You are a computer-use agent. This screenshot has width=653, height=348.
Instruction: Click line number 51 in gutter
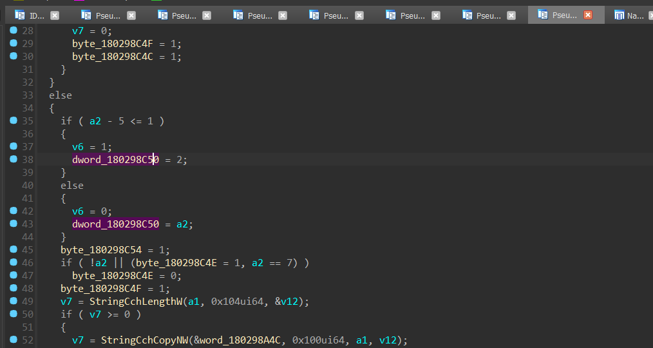click(28, 327)
